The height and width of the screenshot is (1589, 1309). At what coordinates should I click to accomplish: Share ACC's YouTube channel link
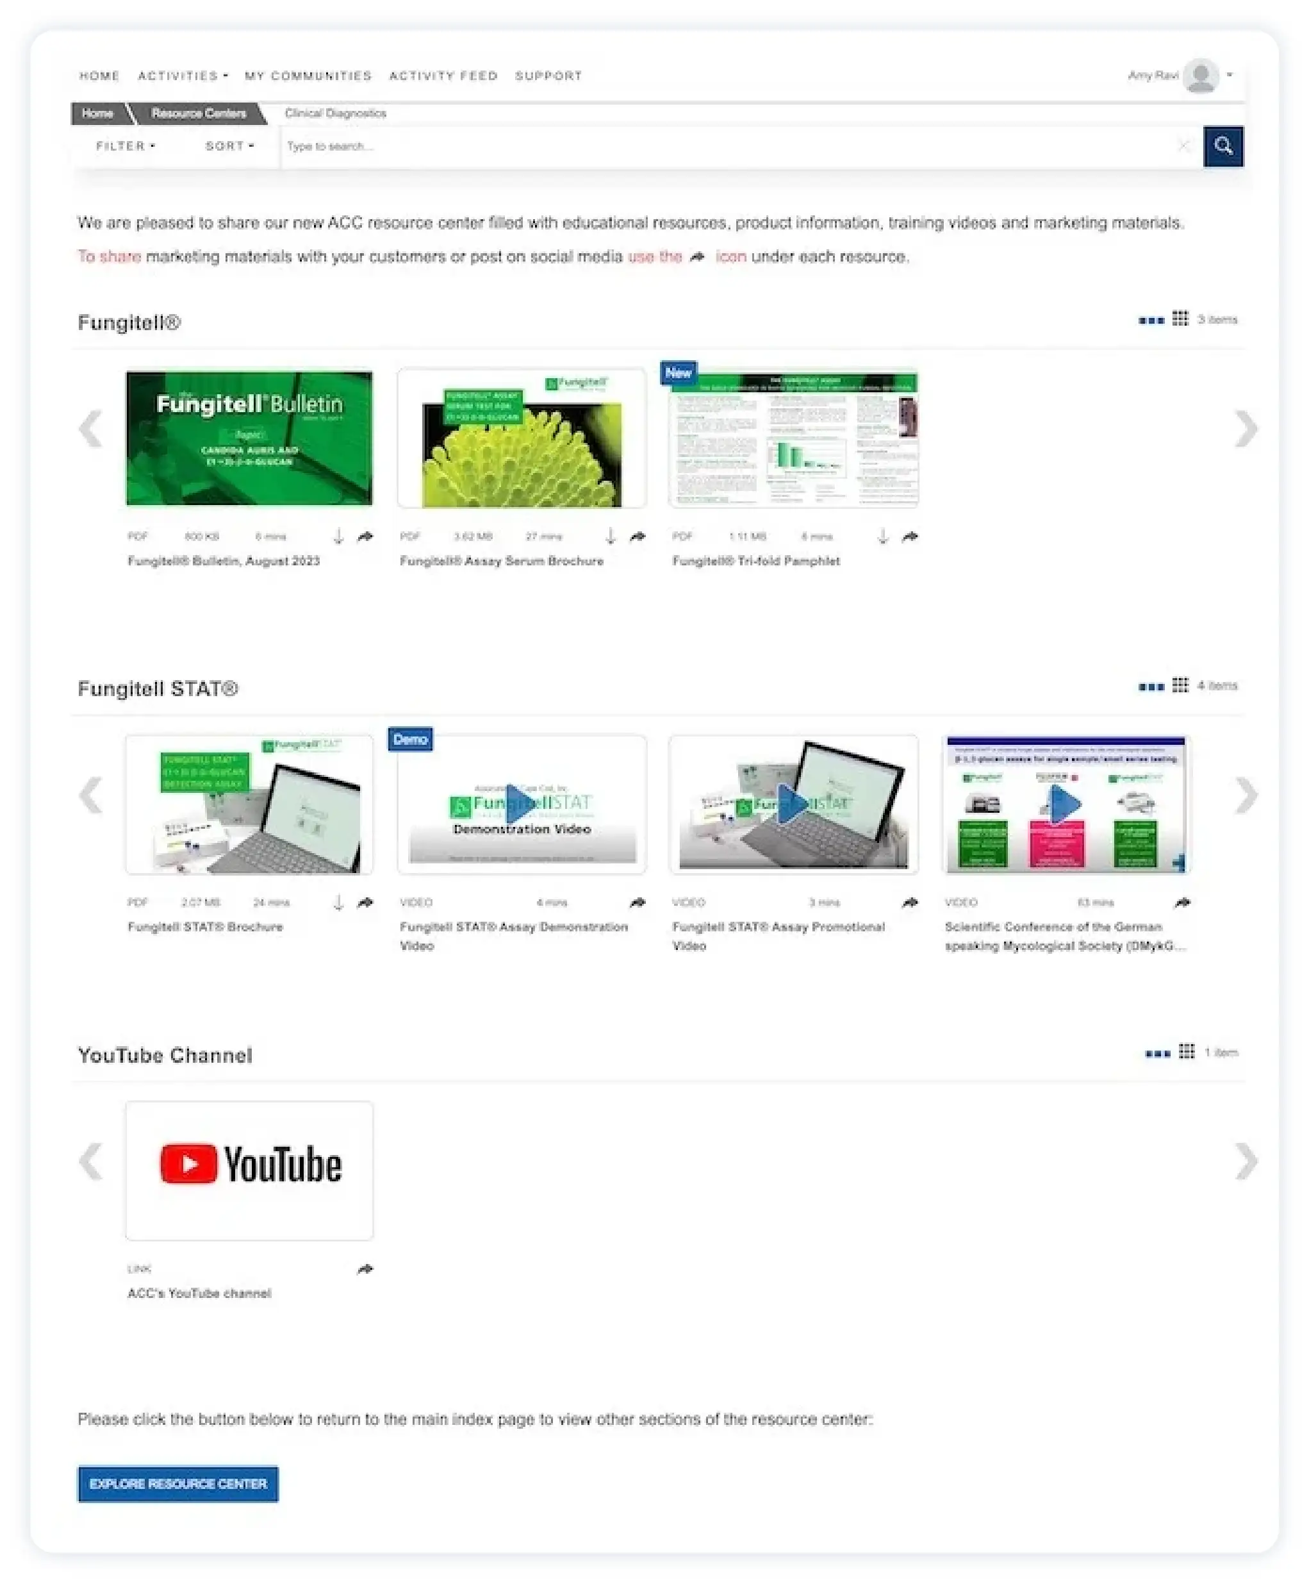[x=365, y=1269]
